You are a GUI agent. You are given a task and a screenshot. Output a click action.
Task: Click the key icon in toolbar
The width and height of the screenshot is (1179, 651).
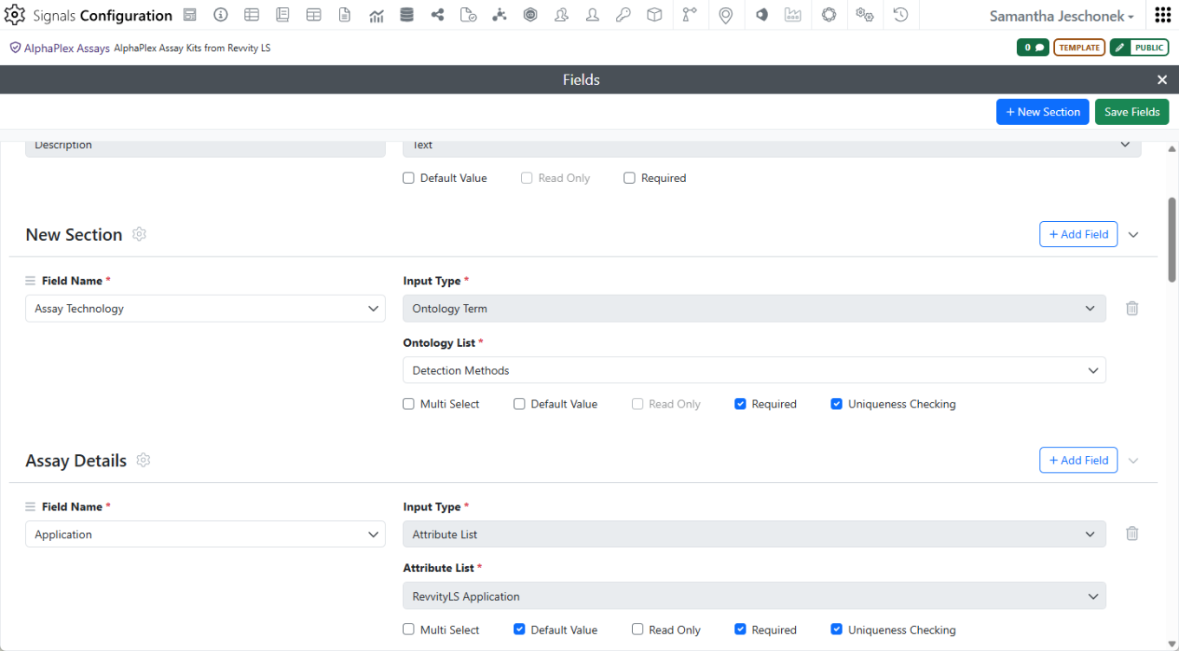point(623,15)
